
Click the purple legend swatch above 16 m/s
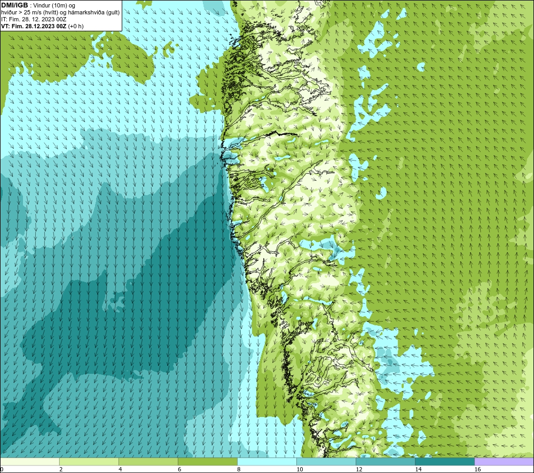(504, 461)
